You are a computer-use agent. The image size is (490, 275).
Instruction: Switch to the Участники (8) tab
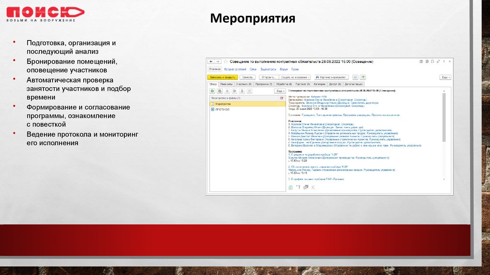244,84
